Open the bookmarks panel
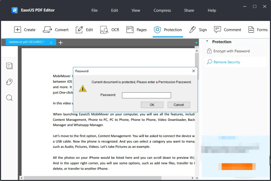Screen dimensions: 271x181 tap(9, 82)
